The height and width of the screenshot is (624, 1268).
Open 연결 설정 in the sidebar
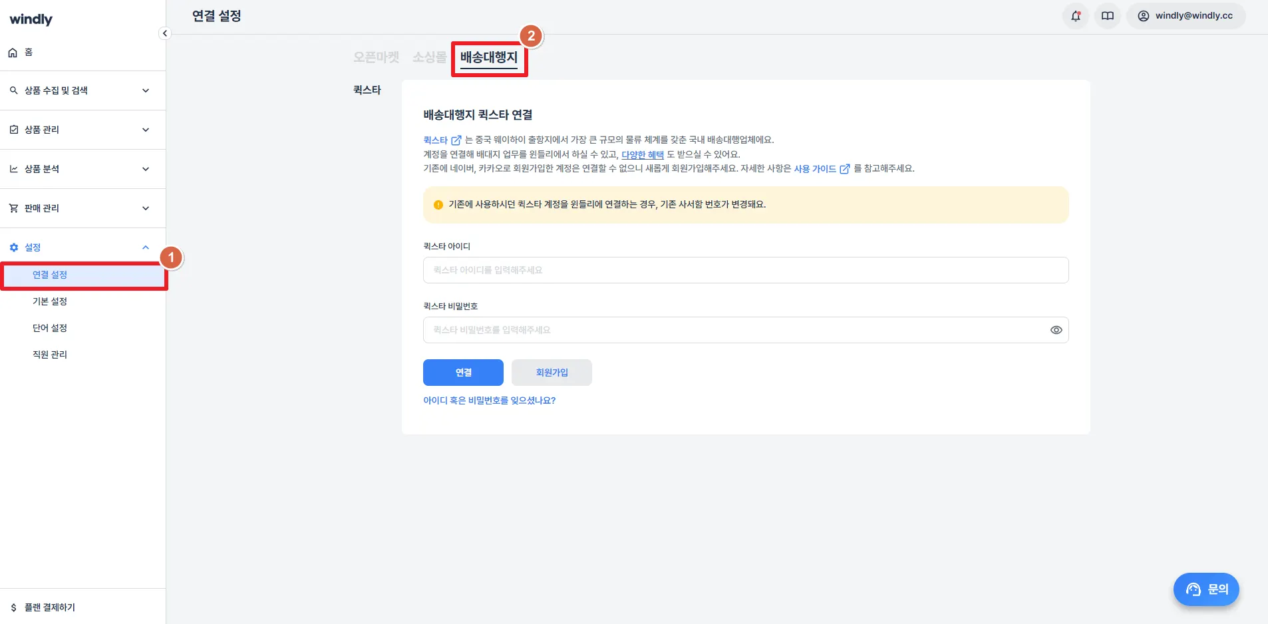click(83, 275)
